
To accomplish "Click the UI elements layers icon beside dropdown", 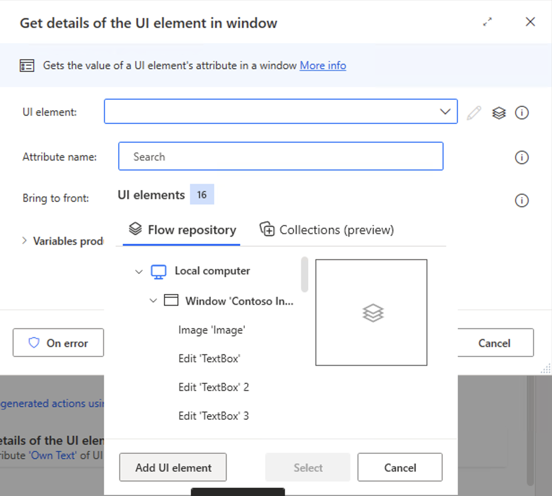I will click(499, 113).
